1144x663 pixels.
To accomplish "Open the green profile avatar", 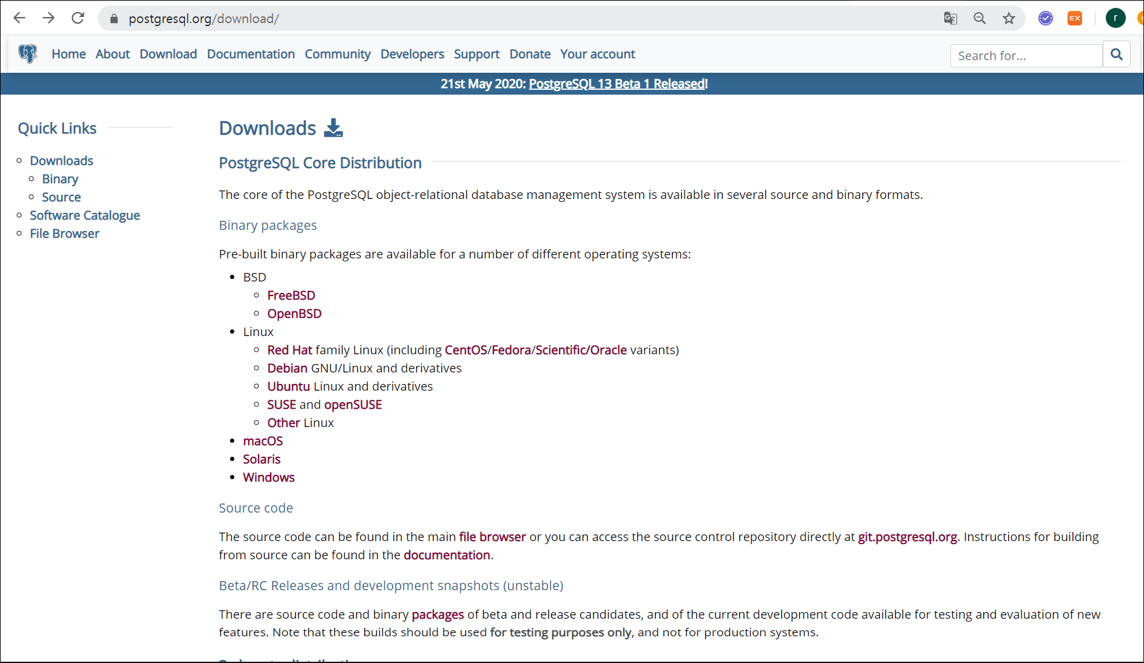I will coord(1115,18).
